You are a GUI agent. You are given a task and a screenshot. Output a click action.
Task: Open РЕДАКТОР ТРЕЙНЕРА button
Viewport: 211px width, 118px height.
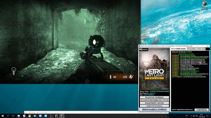tap(154, 97)
